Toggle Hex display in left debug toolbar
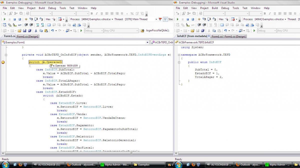This screenshot has width=300, height=168. pyautogui.click(x=48, y=19)
